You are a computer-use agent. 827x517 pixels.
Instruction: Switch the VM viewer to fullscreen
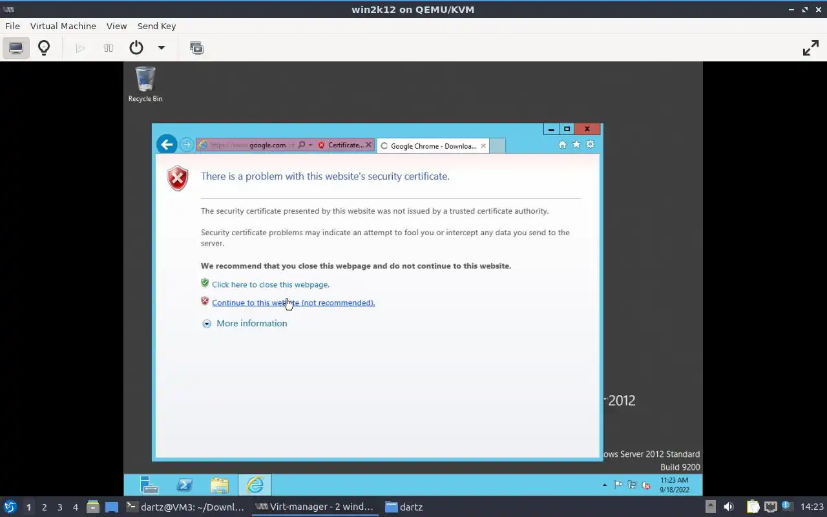click(x=811, y=48)
